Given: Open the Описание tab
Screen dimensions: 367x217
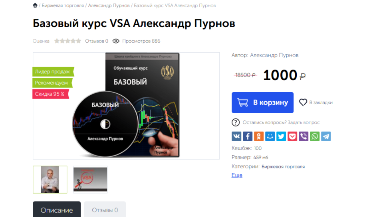Looking at the screenshot, I should pos(57,209).
